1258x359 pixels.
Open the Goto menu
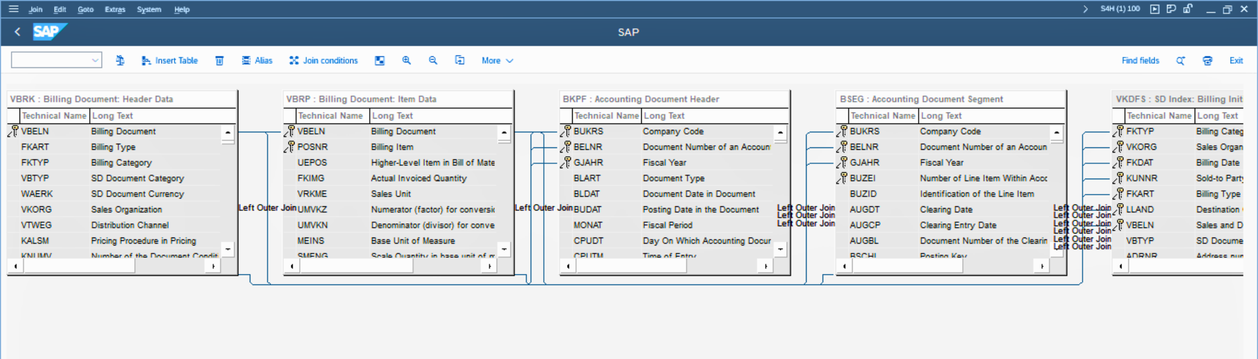tap(86, 9)
